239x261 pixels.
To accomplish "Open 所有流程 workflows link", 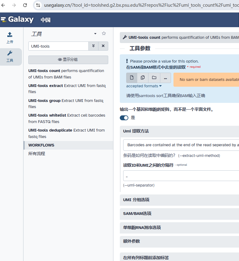I will (x=37, y=154).
